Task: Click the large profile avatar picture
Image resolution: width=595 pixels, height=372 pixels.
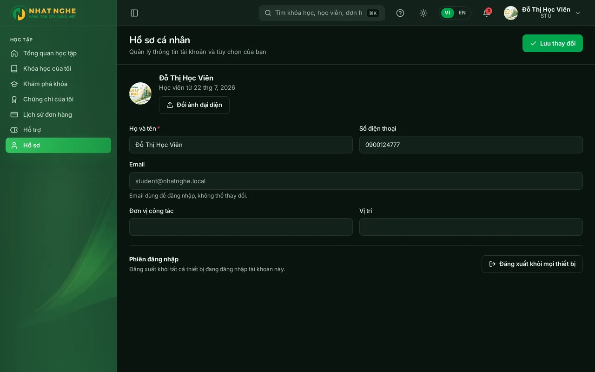Action: click(x=140, y=93)
